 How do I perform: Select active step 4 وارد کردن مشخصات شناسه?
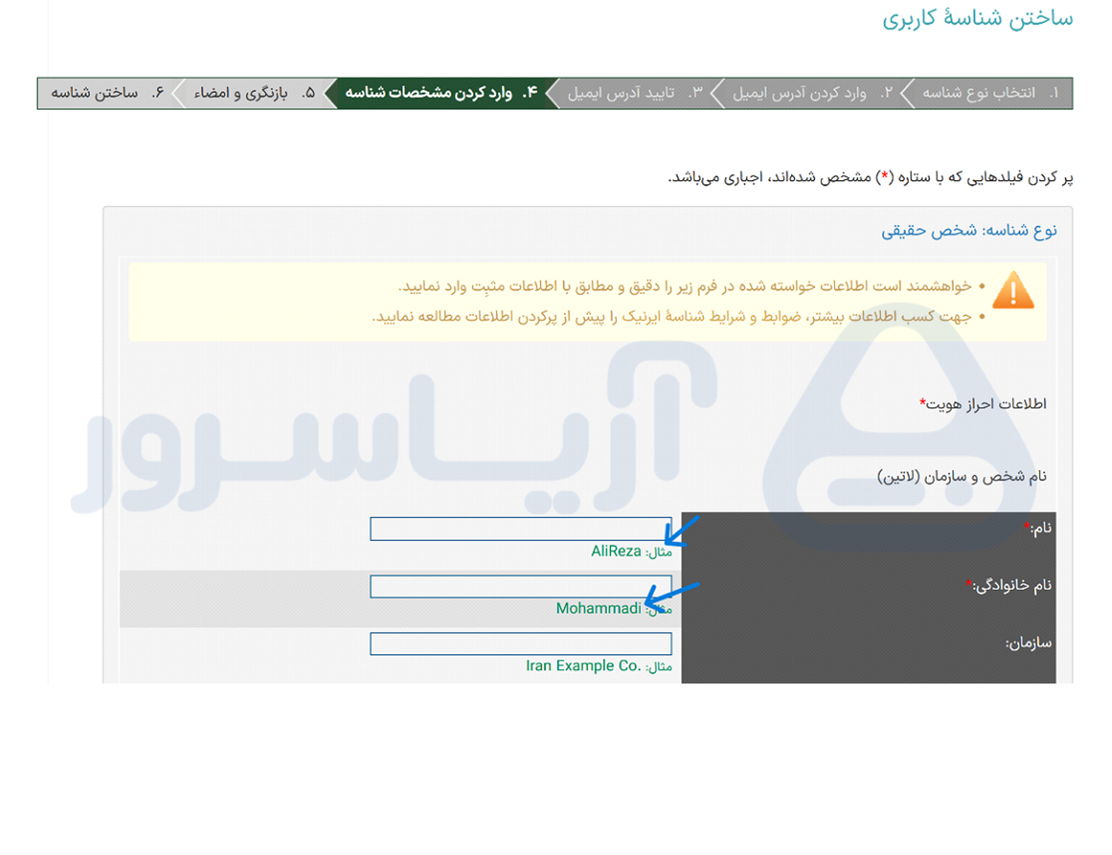442,93
